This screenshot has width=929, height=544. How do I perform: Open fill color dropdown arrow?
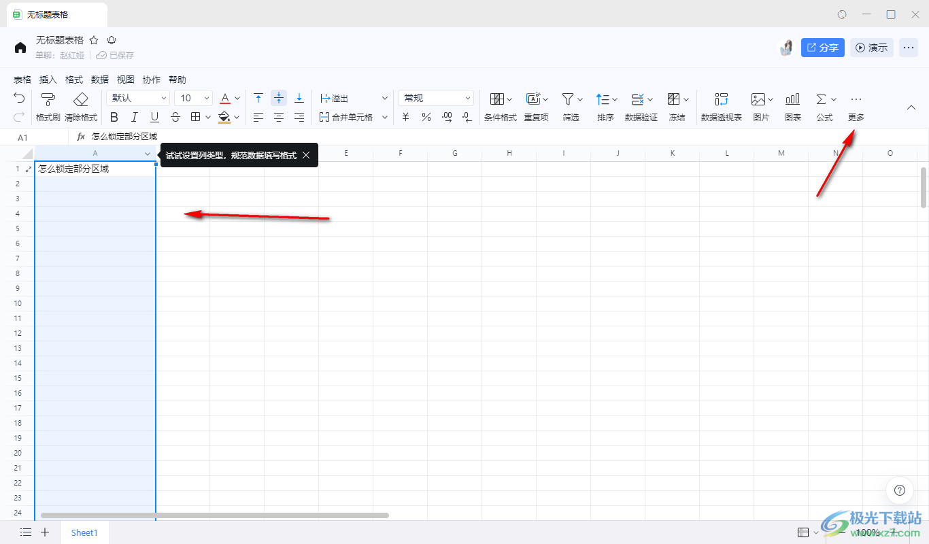click(237, 117)
